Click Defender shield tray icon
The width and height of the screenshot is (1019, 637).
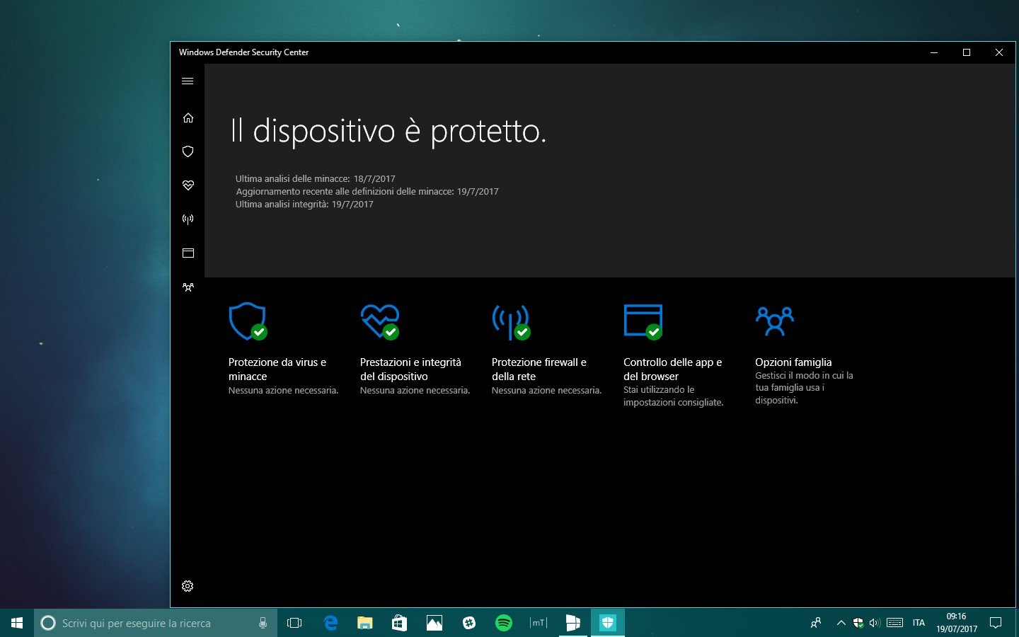pyautogui.click(x=858, y=623)
